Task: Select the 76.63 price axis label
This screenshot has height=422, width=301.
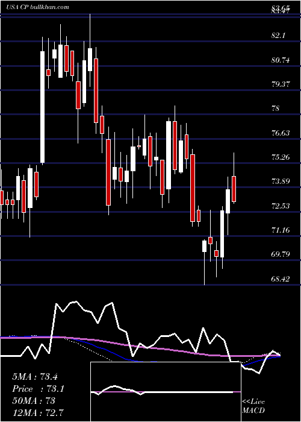Action: [x=281, y=133]
